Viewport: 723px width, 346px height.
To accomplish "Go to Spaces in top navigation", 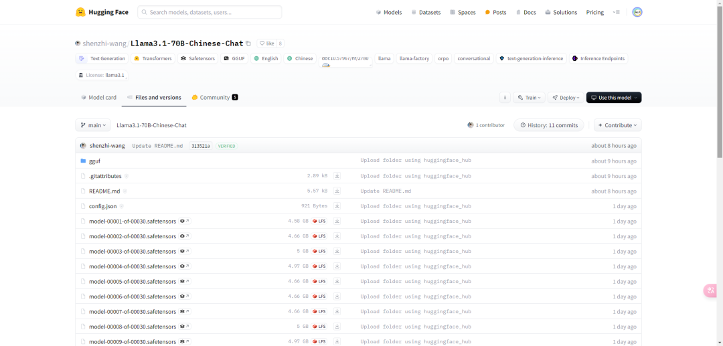I will click(463, 13).
